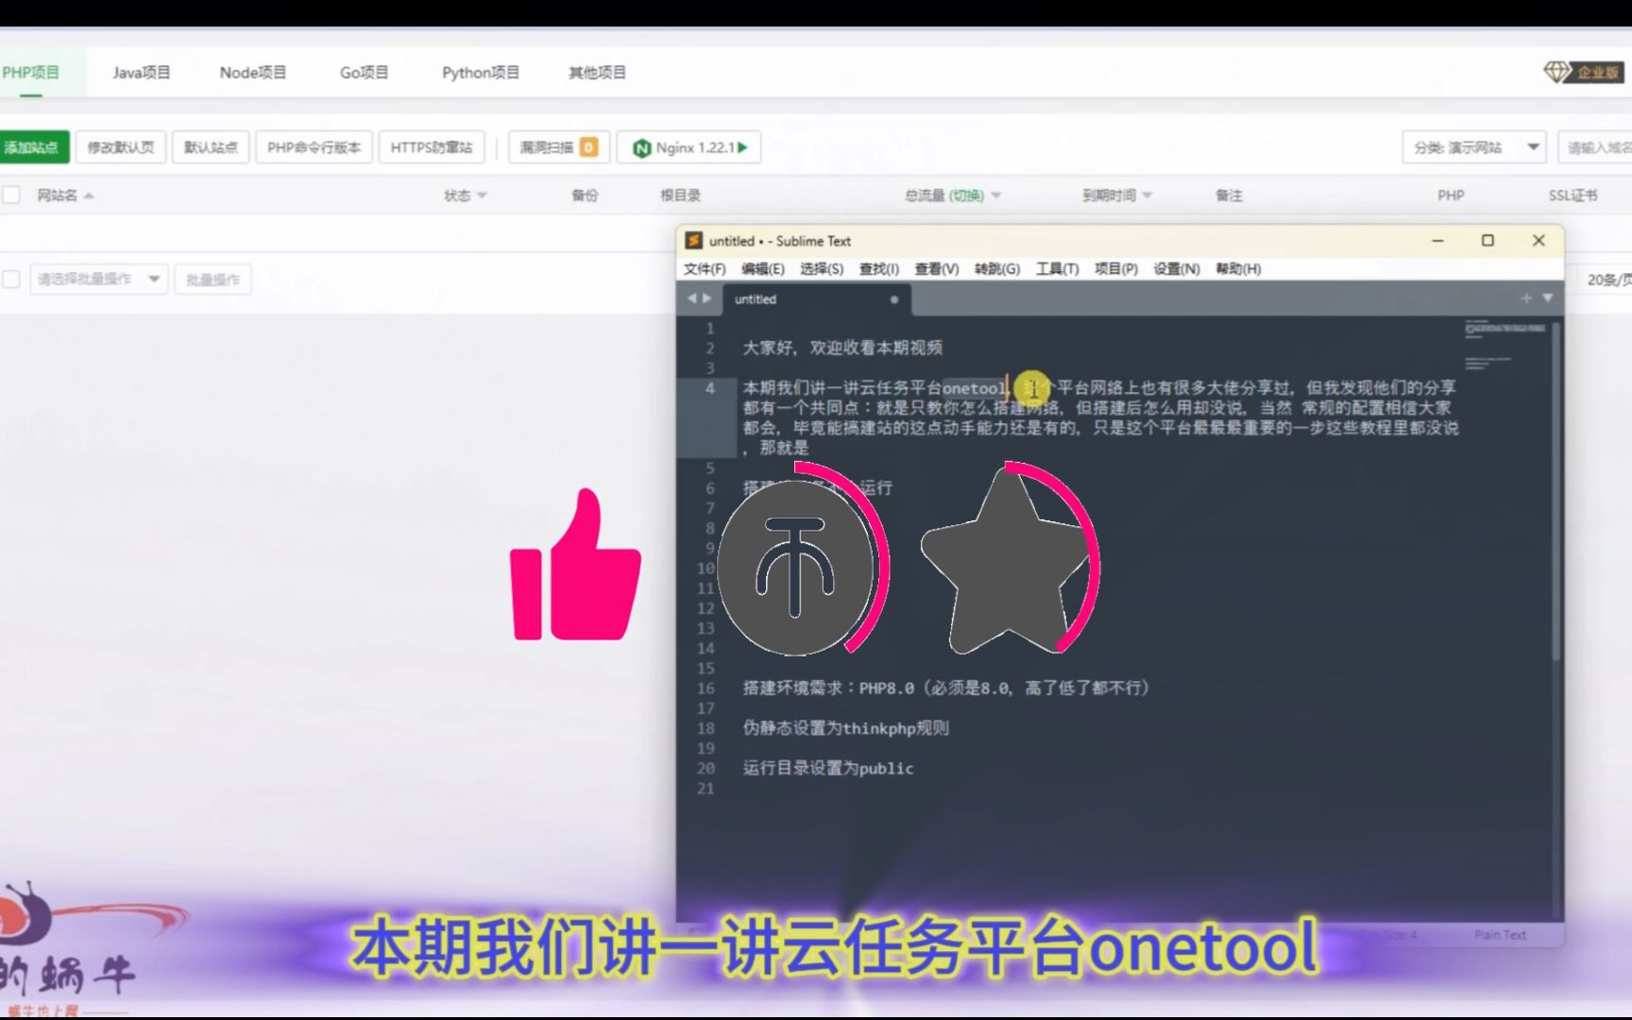Click the text 运行目录设置为public

coord(828,769)
